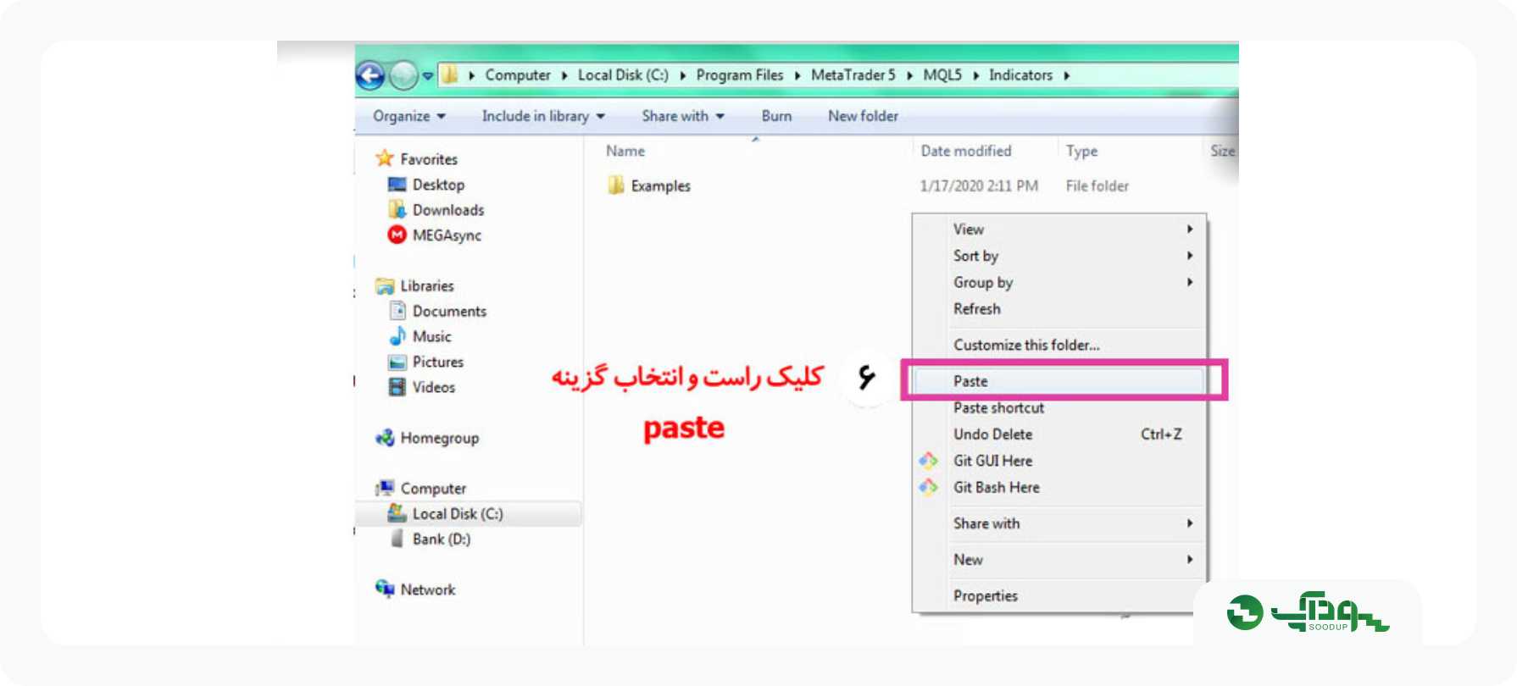This screenshot has width=1517, height=686.
Task: Open the Share with toolbar dropdown
Action: (x=683, y=116)
